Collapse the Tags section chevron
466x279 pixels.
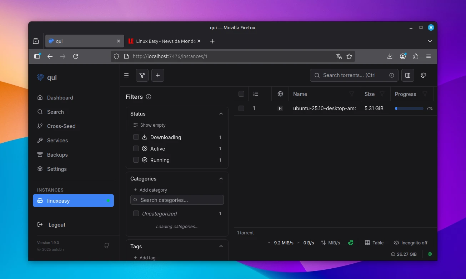pyautogui.click(x=221, y=247)
